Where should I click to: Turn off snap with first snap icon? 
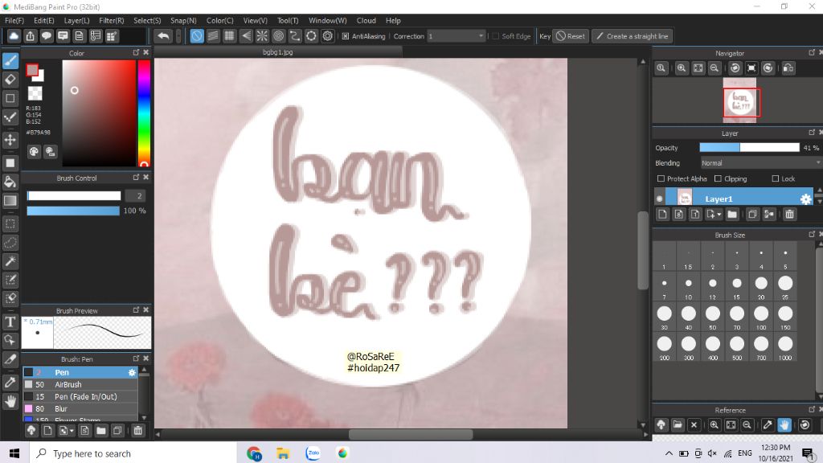click(197, 36)
